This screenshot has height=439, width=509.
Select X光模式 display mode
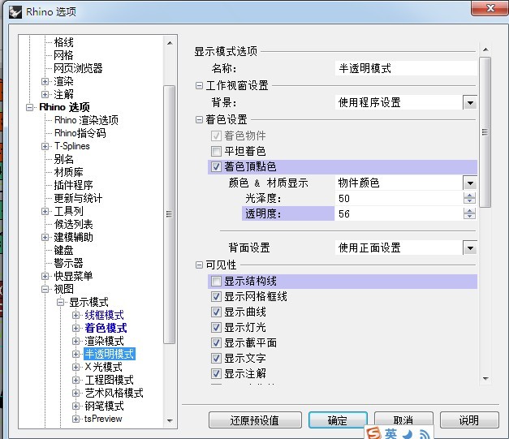tap(104, 367)
